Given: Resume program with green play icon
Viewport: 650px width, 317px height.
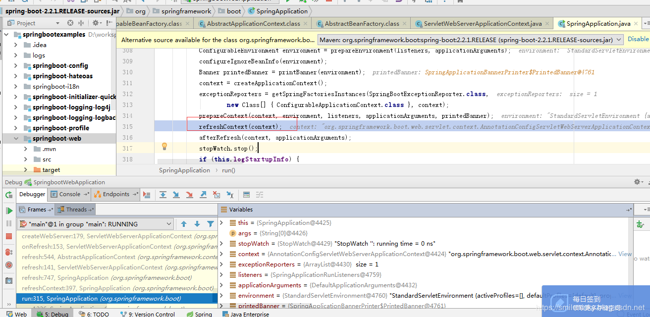Looking at the screenshot, I should tap(9, 211).
